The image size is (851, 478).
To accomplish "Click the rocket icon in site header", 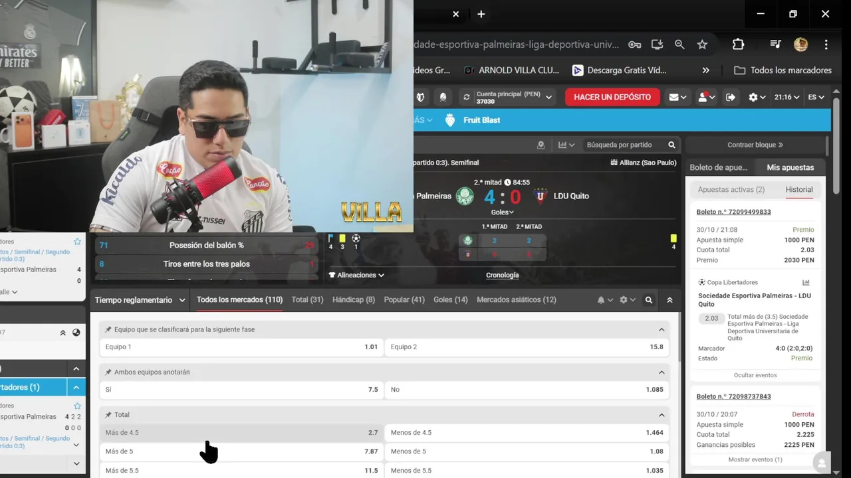I will pos(443,97).
